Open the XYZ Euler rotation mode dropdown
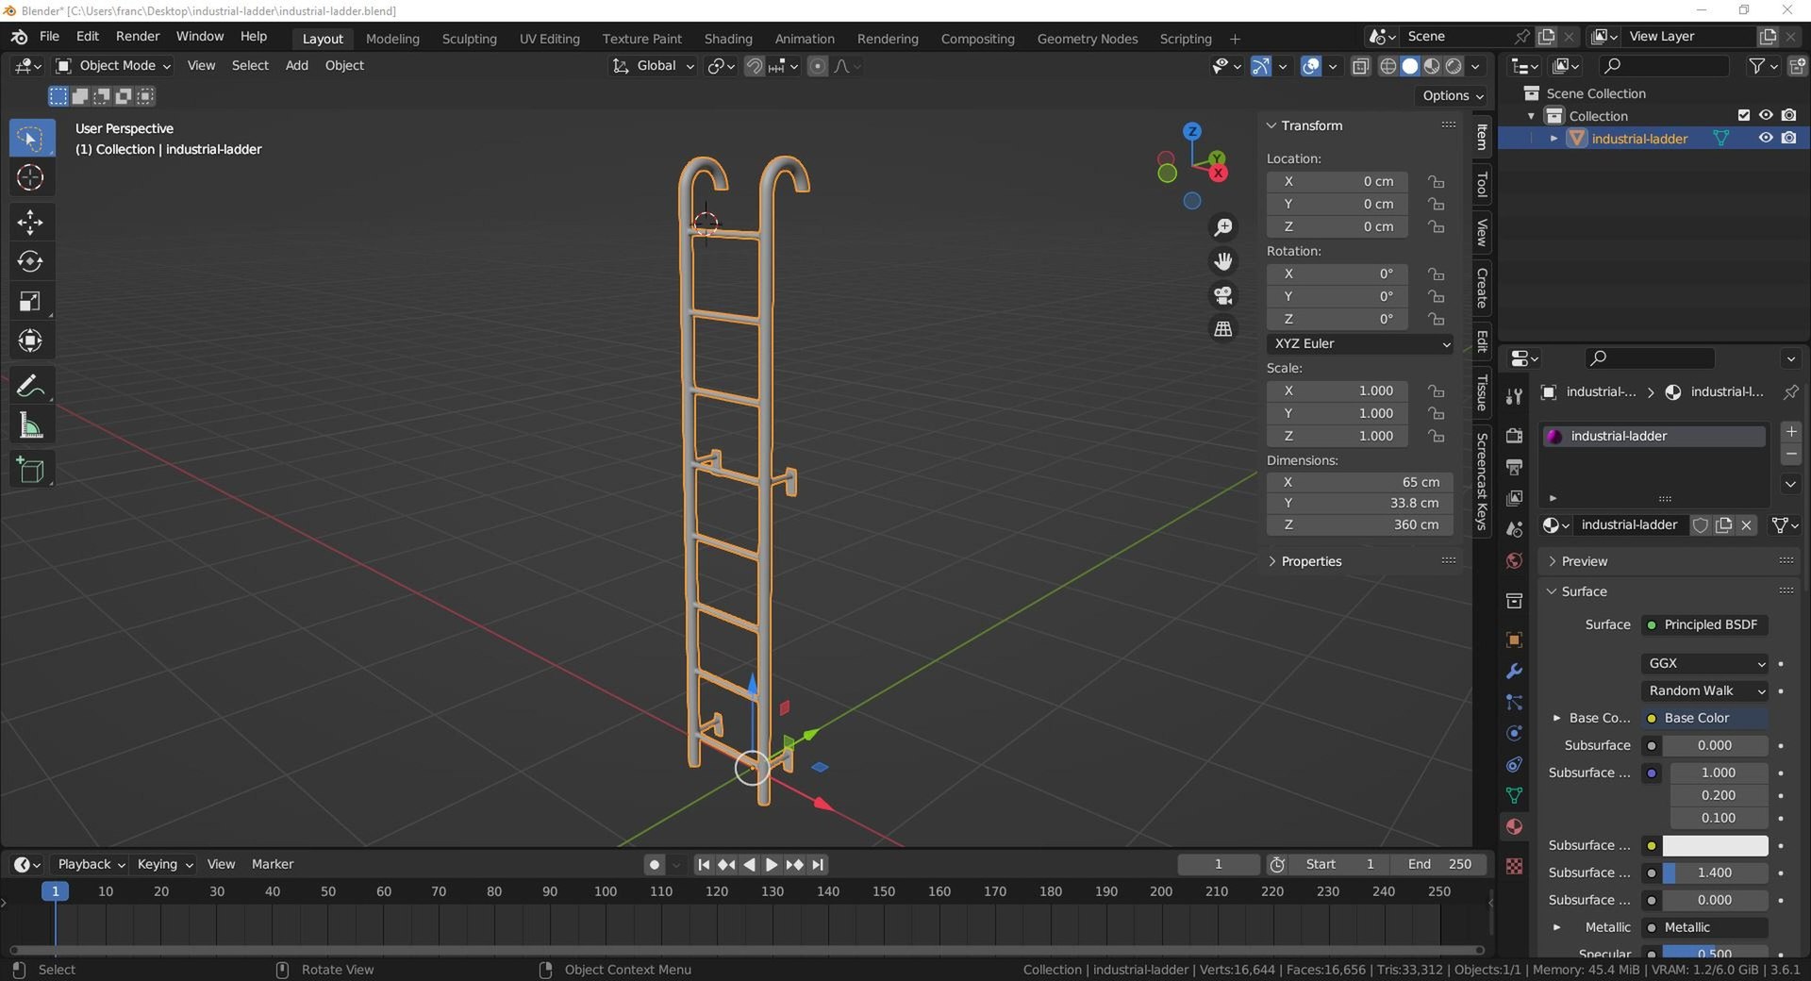 coord(1360,343)
